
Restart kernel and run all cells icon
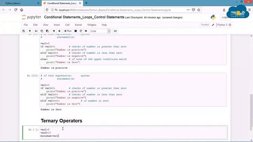(86, 31)
